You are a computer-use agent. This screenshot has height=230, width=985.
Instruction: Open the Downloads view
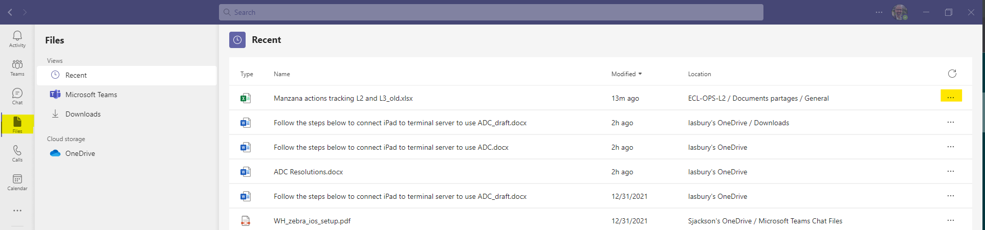pos(127,114)
